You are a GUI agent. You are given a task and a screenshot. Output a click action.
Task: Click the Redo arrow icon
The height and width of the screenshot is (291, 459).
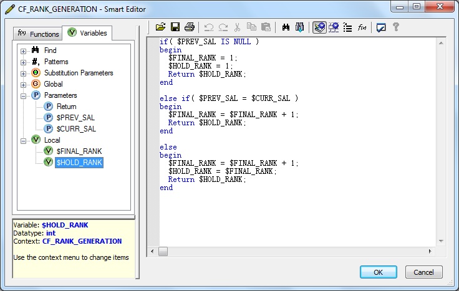click(x=223, y=27)
